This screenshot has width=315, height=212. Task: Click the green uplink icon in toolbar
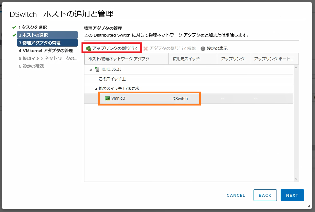pyautogui.click(x=88, y=49)
